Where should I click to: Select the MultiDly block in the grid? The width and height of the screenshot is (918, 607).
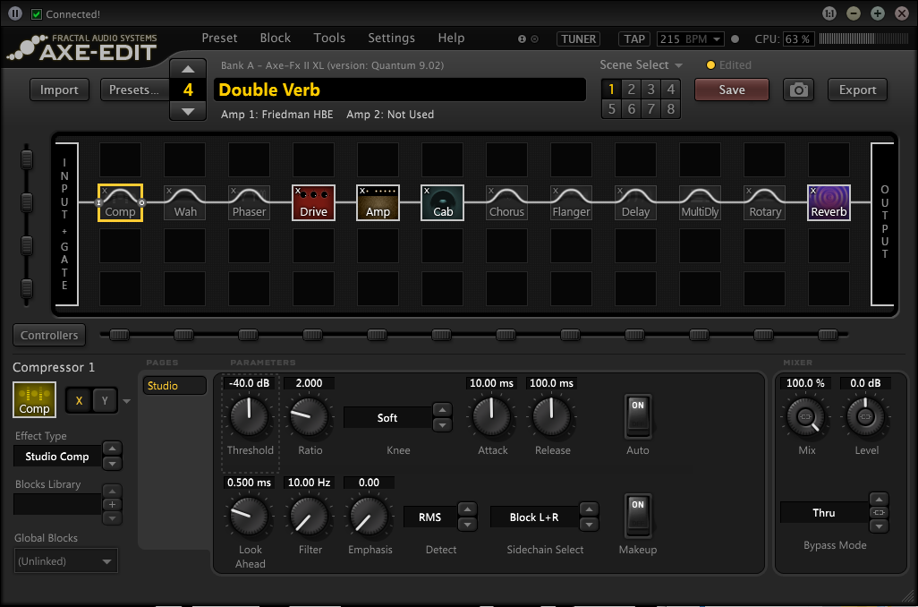click(701, 202)
